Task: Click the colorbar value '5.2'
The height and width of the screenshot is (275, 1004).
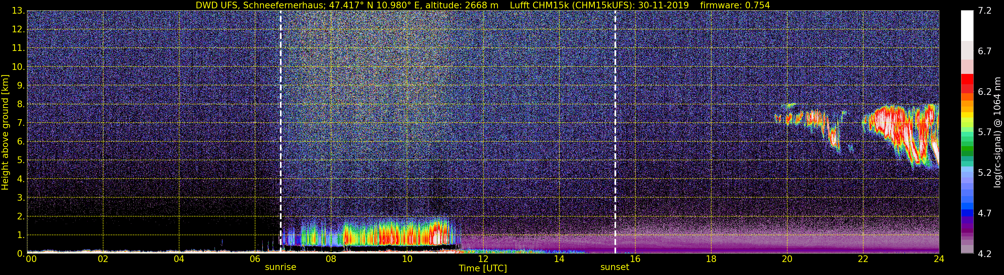Action: point(985,172)
